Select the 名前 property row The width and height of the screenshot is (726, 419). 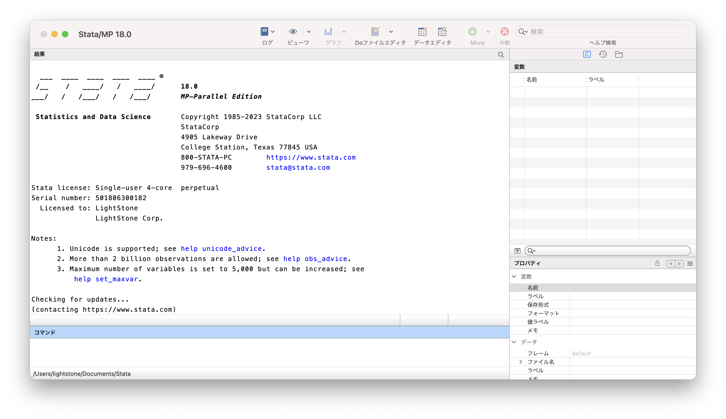pyautogui.click(x=603, y=288)
